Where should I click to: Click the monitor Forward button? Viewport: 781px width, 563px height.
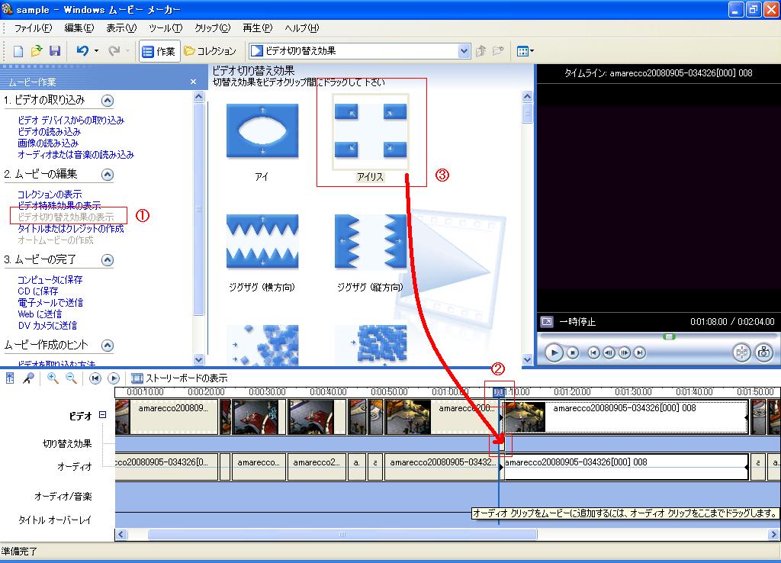point(640,352)
